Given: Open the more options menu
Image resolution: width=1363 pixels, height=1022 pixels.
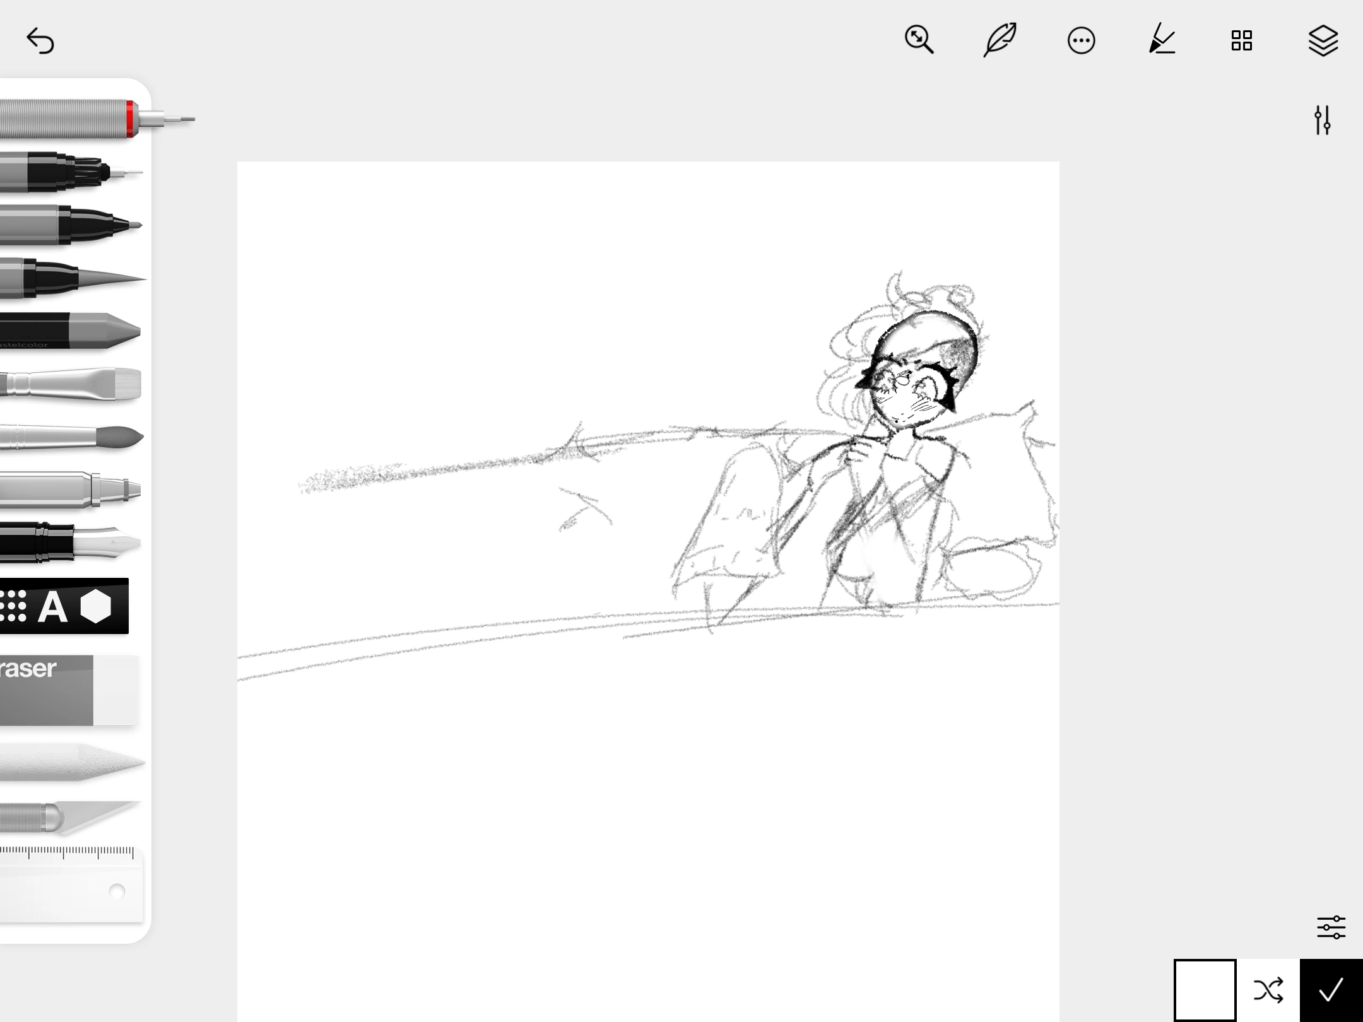Looking at the screenshot, I should 1081,40.
